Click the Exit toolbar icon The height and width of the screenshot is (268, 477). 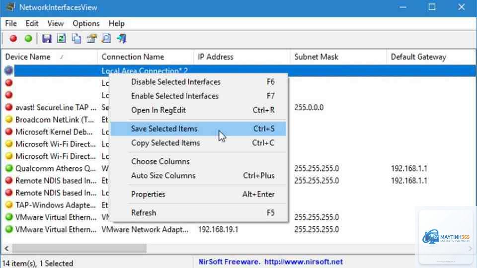pyautogui.click(x=122, y=39)
